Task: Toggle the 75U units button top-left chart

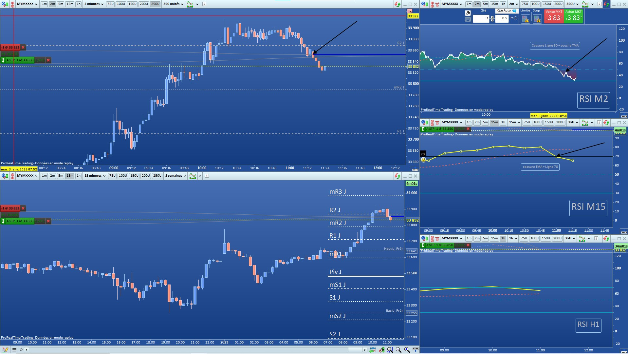Action: [110, 4]
